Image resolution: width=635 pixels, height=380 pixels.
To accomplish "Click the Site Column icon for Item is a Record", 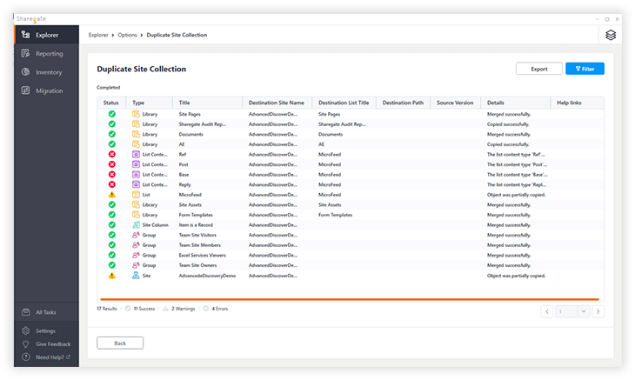I will coord(136,225).
